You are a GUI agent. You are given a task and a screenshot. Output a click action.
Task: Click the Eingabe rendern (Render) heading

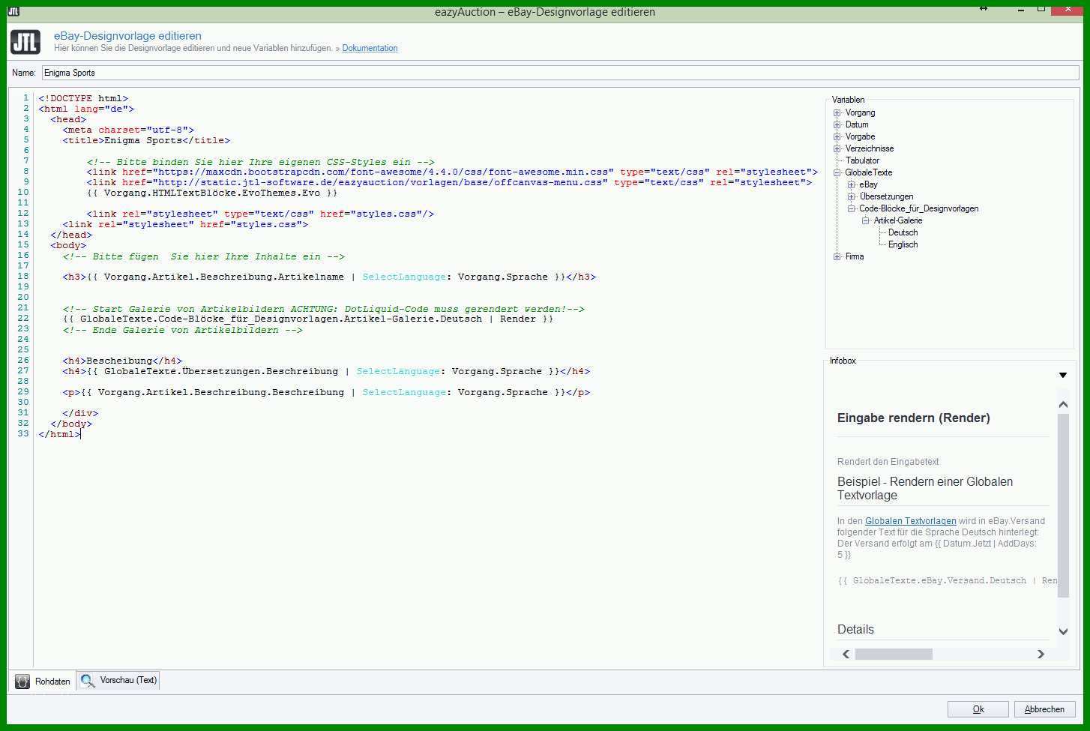pos(913,418)
